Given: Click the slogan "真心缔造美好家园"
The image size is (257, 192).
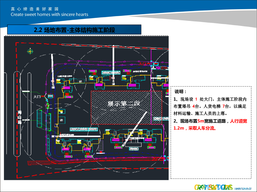Looking at the screenshot, I should (35, 9).
